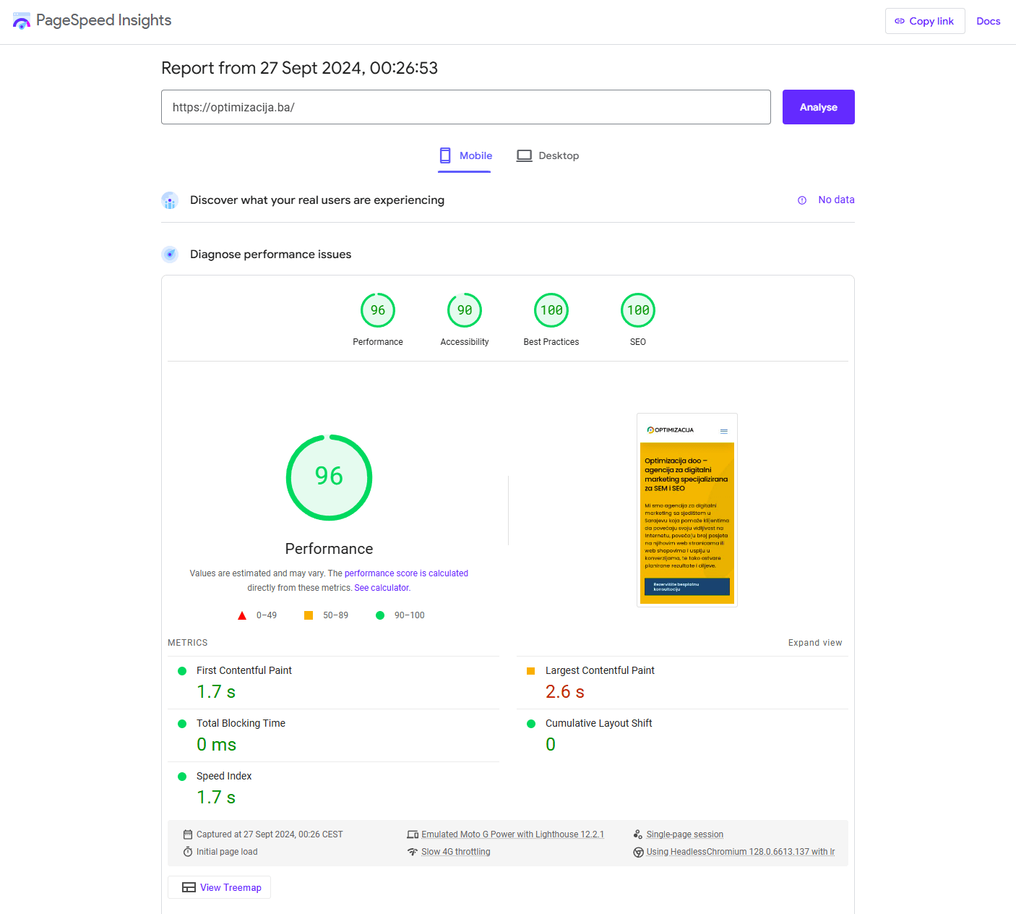Click the Best Practices 100 score gauge
1016x914 pixels.
pyautogui.click(x=551, y=311)
